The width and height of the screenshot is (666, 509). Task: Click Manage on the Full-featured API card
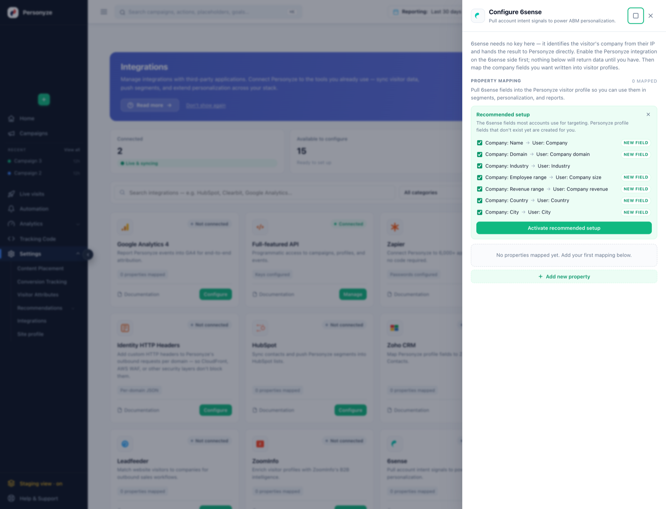[x=353, y=294]
